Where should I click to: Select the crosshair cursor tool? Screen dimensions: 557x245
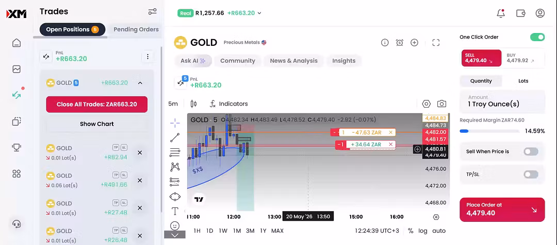coord(175,124)
